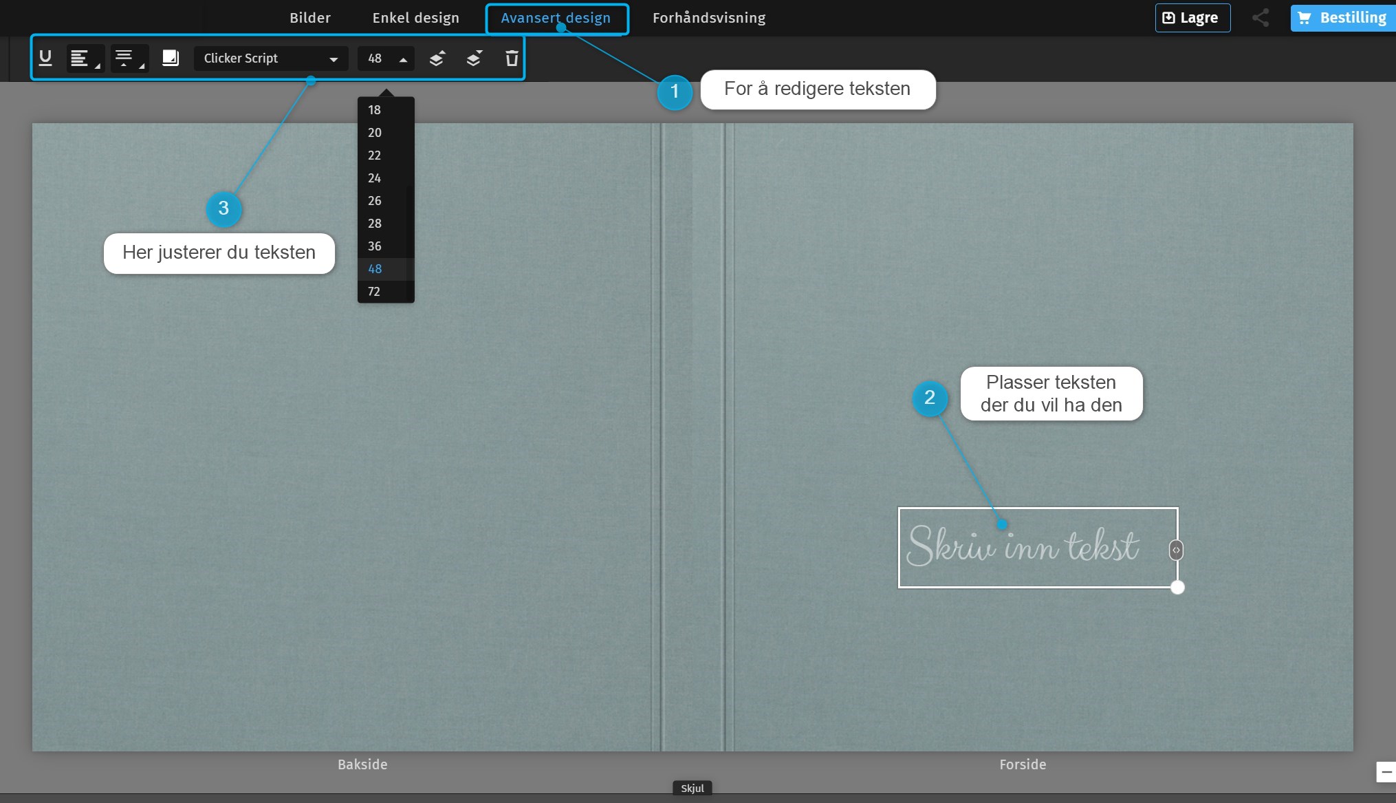Hide the panel with Skjul button
The image size is (1396, 803).
point(692,789)
